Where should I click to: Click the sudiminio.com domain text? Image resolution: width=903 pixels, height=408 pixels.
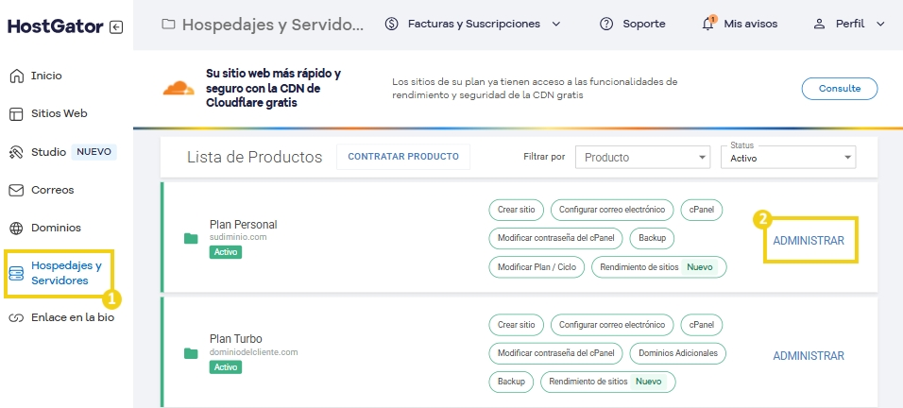pyautogui.click(x=238, y=237)
